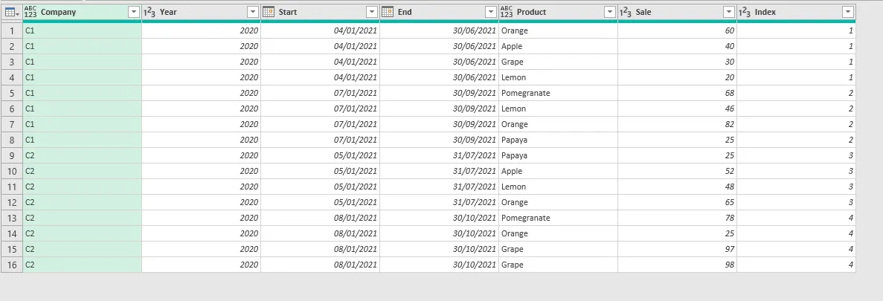The height and width of the screenshot is (301, 883).
Task: Click End date 30/10/2021 in row 15
Action: pyautogui.click(x=439, y=249)
